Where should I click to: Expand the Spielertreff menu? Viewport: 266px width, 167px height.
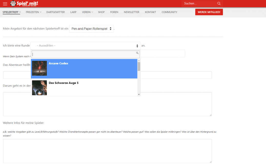click(x=12, y=12)
